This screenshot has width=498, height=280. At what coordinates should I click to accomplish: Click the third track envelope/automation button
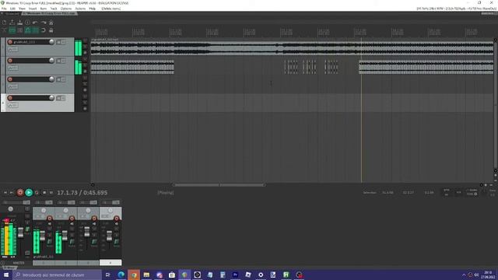(12, 87)
